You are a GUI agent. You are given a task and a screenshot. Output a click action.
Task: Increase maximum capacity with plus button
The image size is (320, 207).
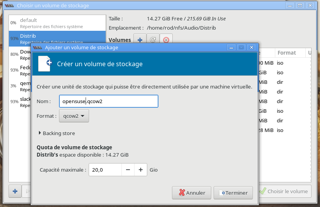(x=141, y=170)
